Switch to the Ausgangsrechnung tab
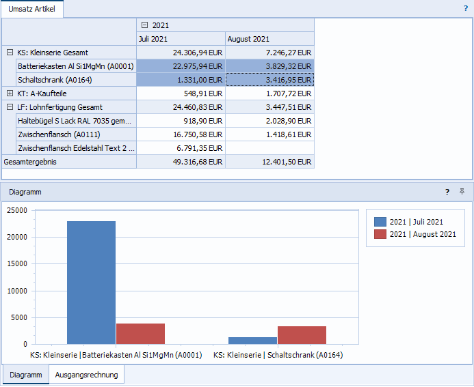This screenshot has width=474, height=387. coord(87,375)
